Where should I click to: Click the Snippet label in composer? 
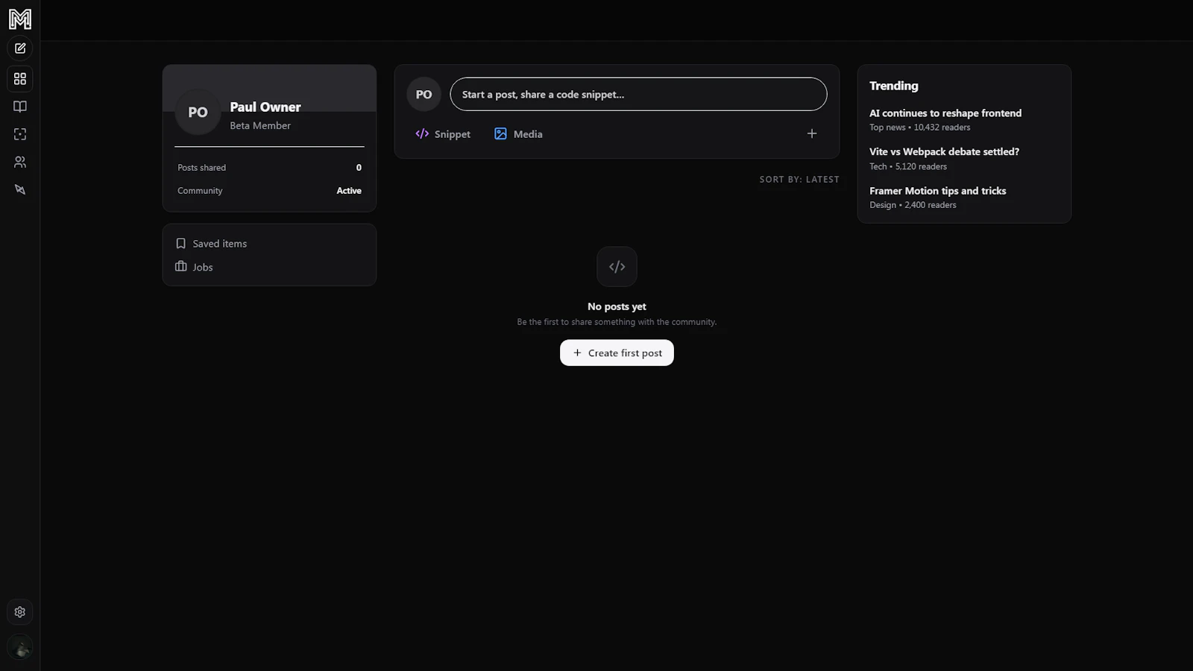[453, 134]
